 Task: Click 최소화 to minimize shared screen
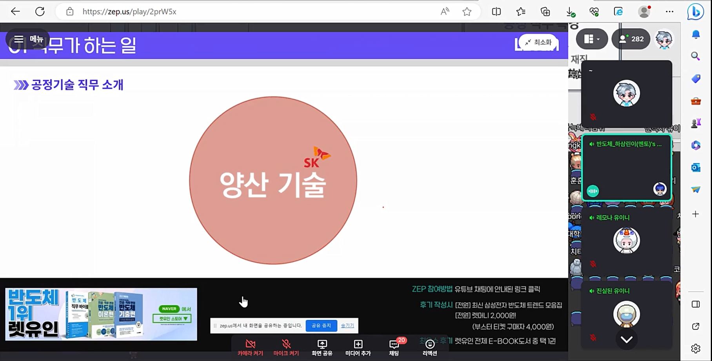[538, 42]
